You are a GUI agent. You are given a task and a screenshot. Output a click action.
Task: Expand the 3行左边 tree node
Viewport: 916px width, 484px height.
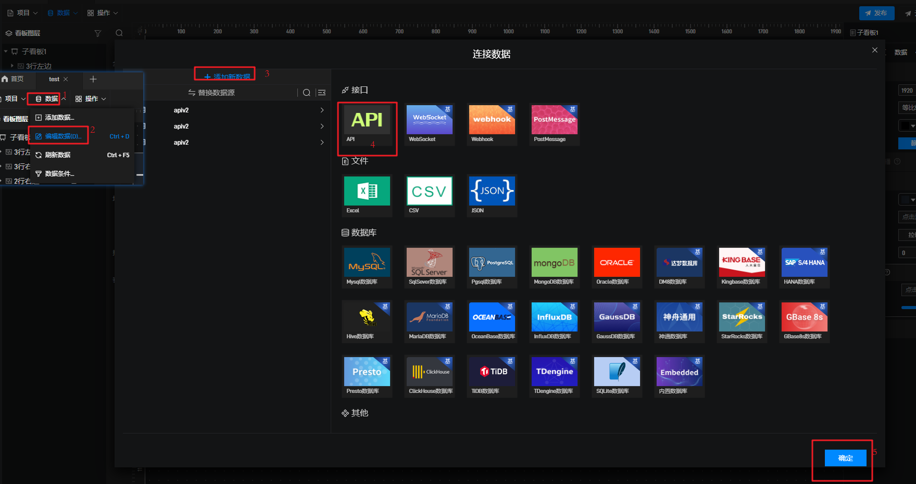coord(12,66)
